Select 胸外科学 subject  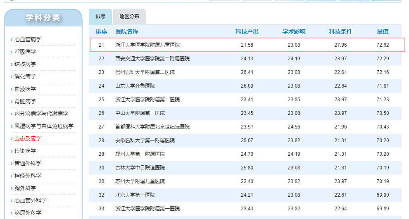click(25, 188)
